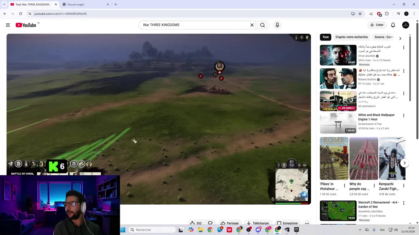419x235 pixels.
Task: Go to the YouTube home logo
Action: 26,25
